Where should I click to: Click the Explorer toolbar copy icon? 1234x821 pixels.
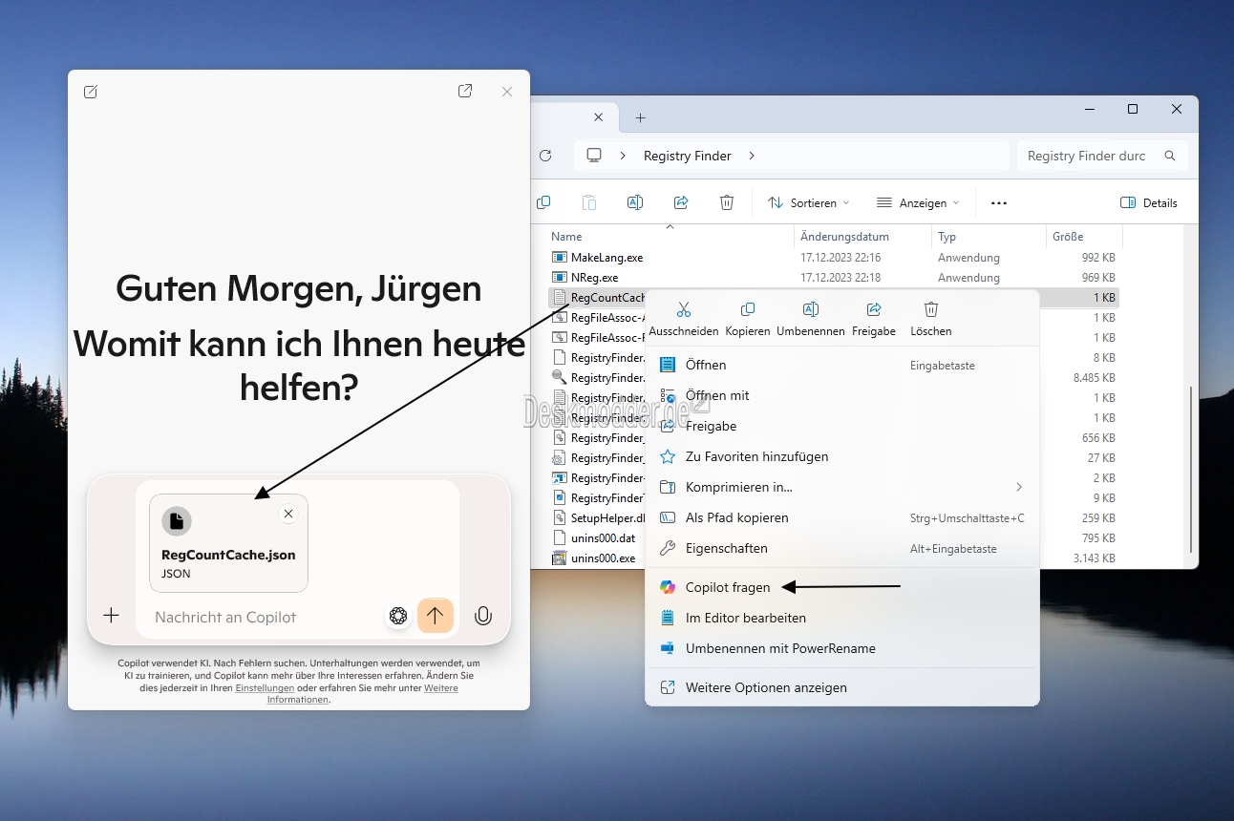543,202
